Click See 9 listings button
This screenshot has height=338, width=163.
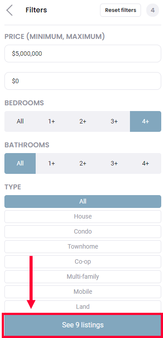[x=83, y=325]
